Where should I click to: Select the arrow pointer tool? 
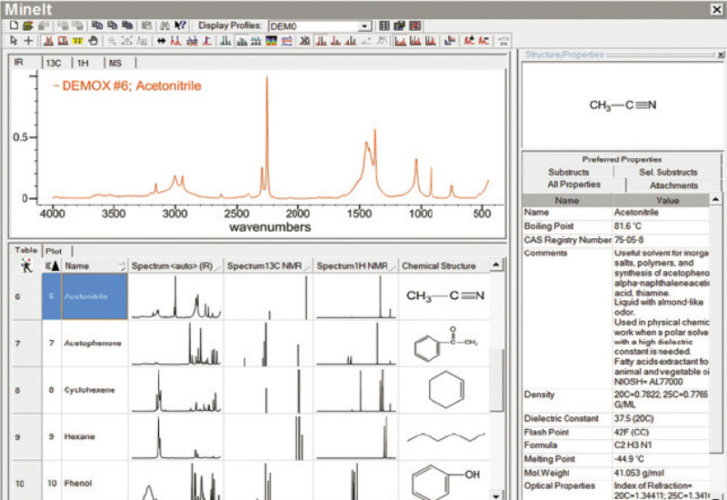pyautogui.click(x=13, y=41)
